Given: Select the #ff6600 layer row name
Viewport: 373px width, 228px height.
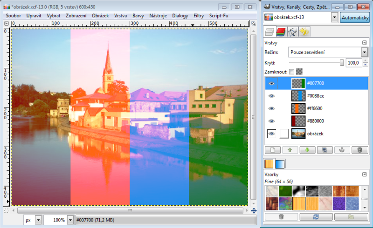Looking at the screenshot, I should [315, 108].
